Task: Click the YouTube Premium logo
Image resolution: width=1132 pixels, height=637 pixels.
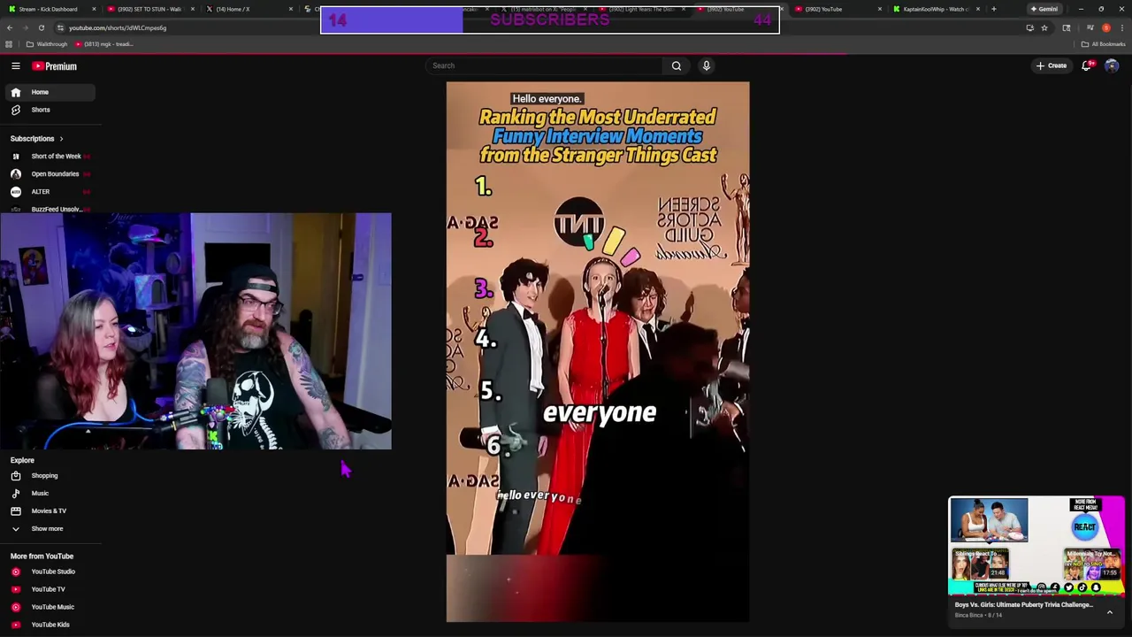Action: click(55, 66)
